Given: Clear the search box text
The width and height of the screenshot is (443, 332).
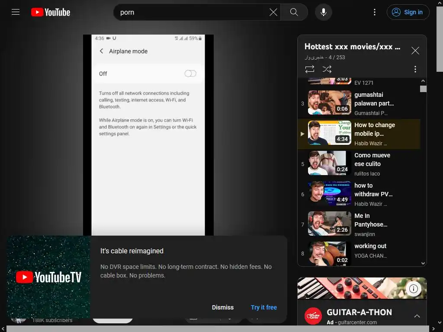Looking at the screenshot, I should tap(273, 12).
